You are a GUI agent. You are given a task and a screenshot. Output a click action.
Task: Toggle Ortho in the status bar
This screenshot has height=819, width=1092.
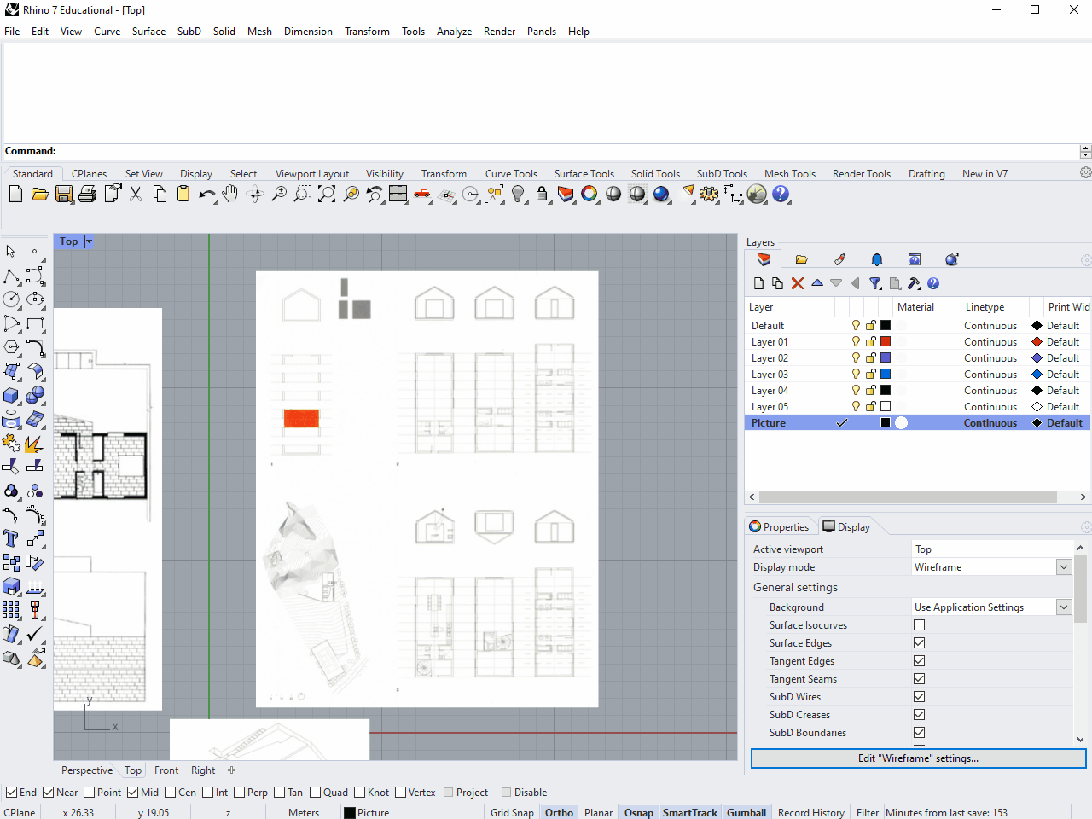(559, 813)
